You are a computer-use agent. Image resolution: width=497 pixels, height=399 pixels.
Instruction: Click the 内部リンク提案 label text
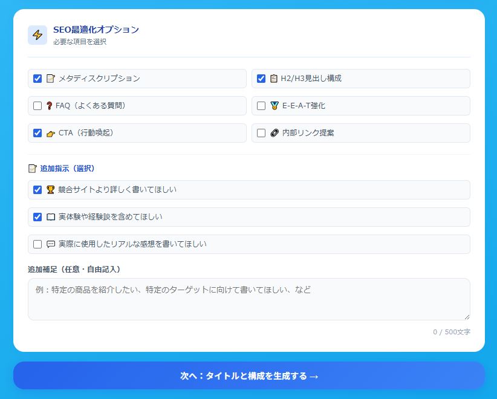(x=308, y=133)
